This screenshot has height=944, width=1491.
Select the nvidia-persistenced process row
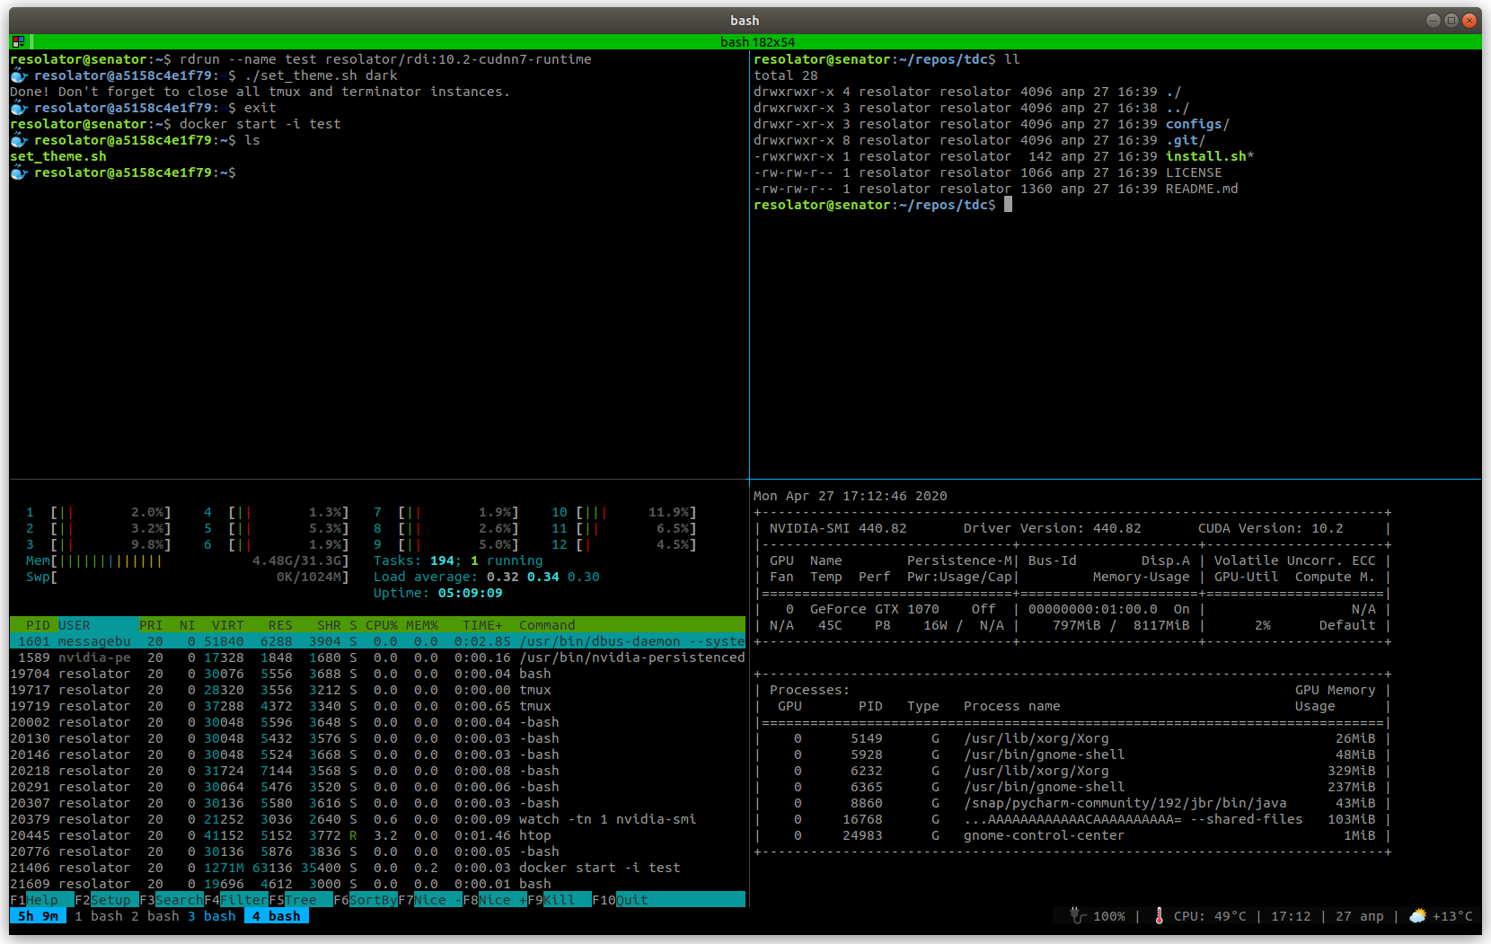pos(377,657)
